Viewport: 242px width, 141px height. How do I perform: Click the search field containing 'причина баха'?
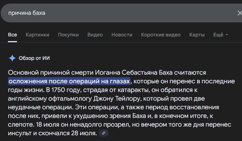121,13
